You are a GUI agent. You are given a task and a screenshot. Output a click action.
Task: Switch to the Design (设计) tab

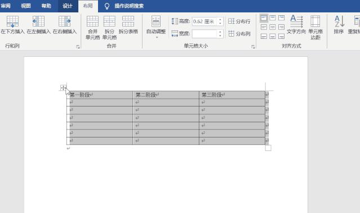[x=68, y=6]
